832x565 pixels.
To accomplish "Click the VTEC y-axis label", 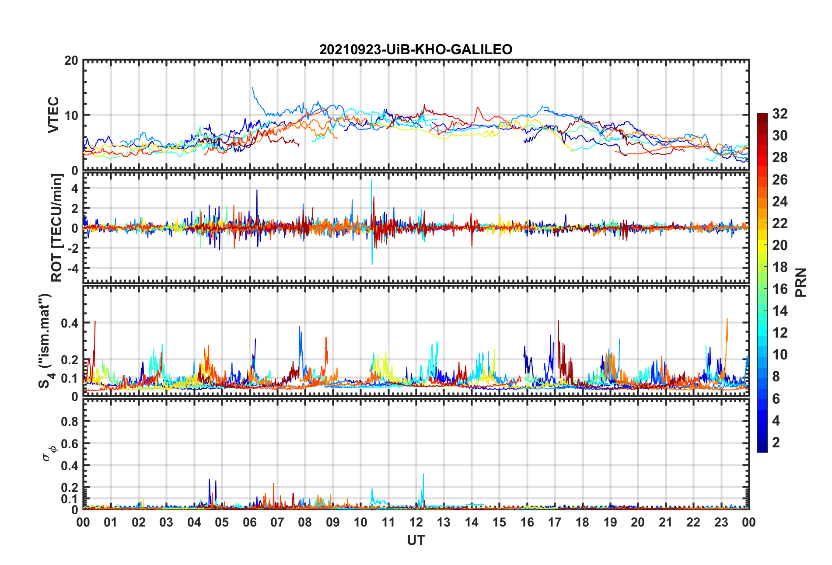I will pos(53,115).
